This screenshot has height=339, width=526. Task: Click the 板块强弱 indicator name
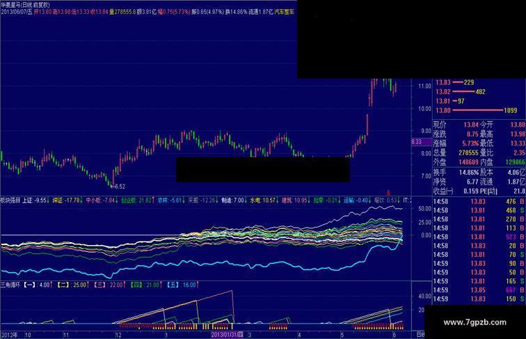click(10, 200)
